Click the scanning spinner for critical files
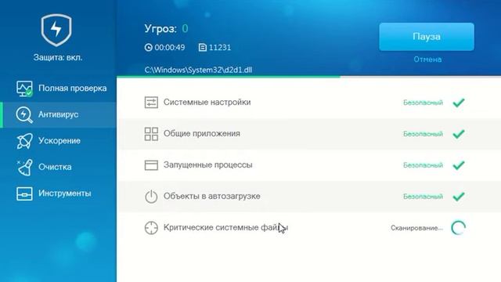501x282 pixels. (x=458, y=228)
